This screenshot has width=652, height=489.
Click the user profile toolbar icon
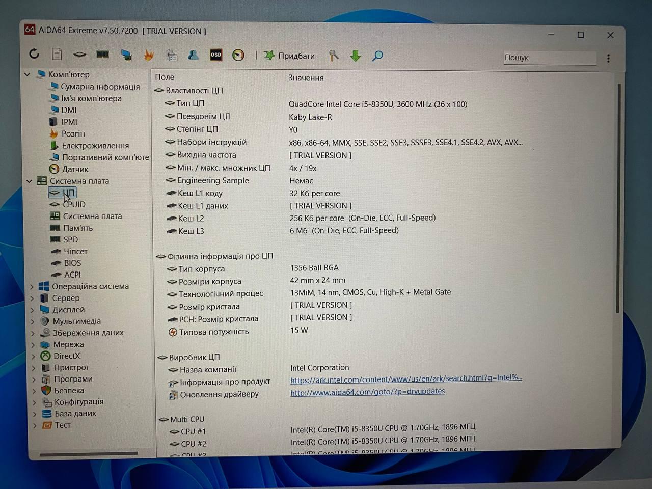coord(194,55)
